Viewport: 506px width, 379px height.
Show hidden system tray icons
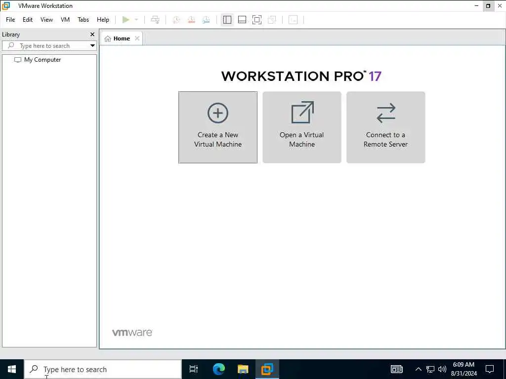pos(418,369)
